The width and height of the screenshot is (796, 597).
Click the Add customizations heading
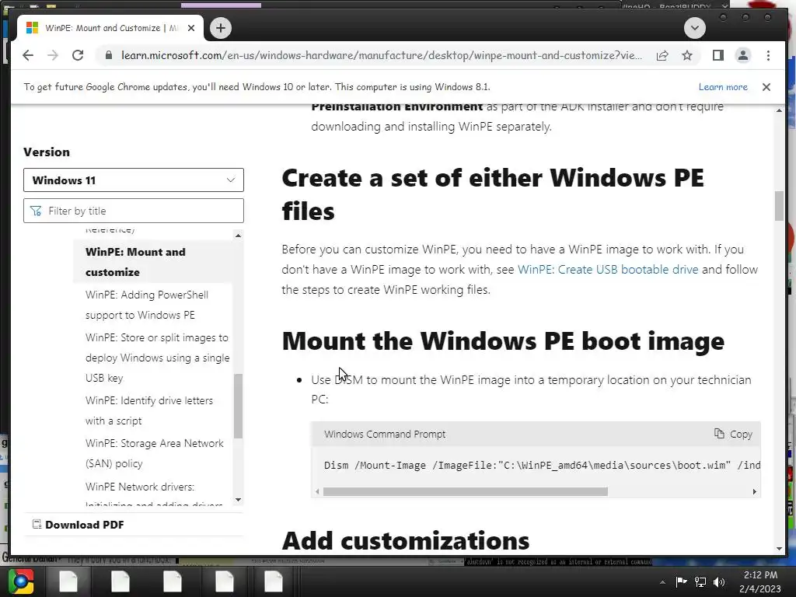click(x=406, y=541)
